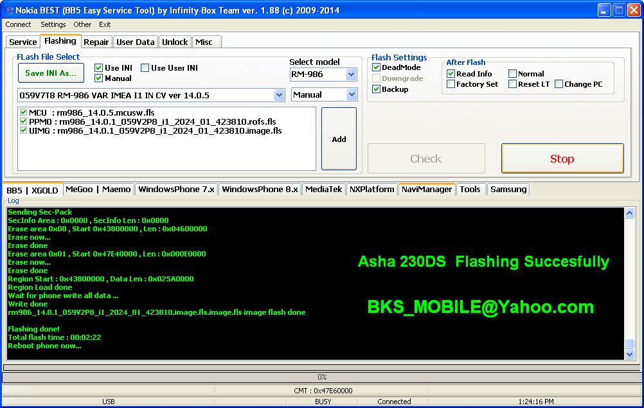Click the 'Region Load done' log line

(x=40, y=287)
